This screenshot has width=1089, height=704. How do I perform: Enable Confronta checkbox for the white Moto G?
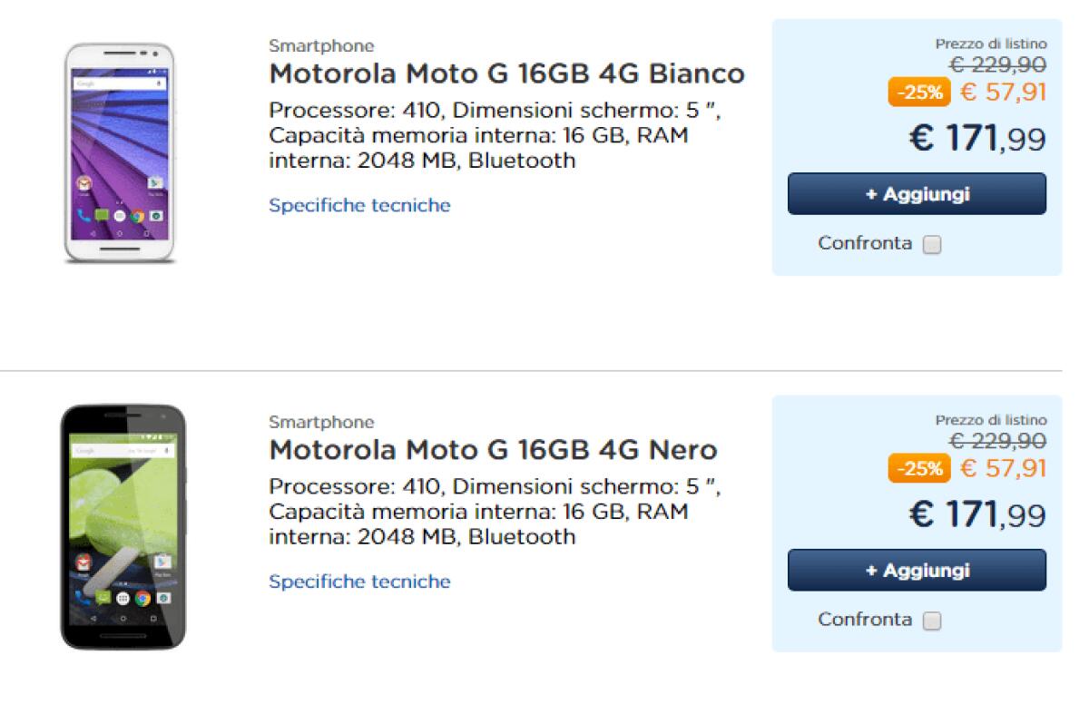pyautogui.click(x=933, y=243)
